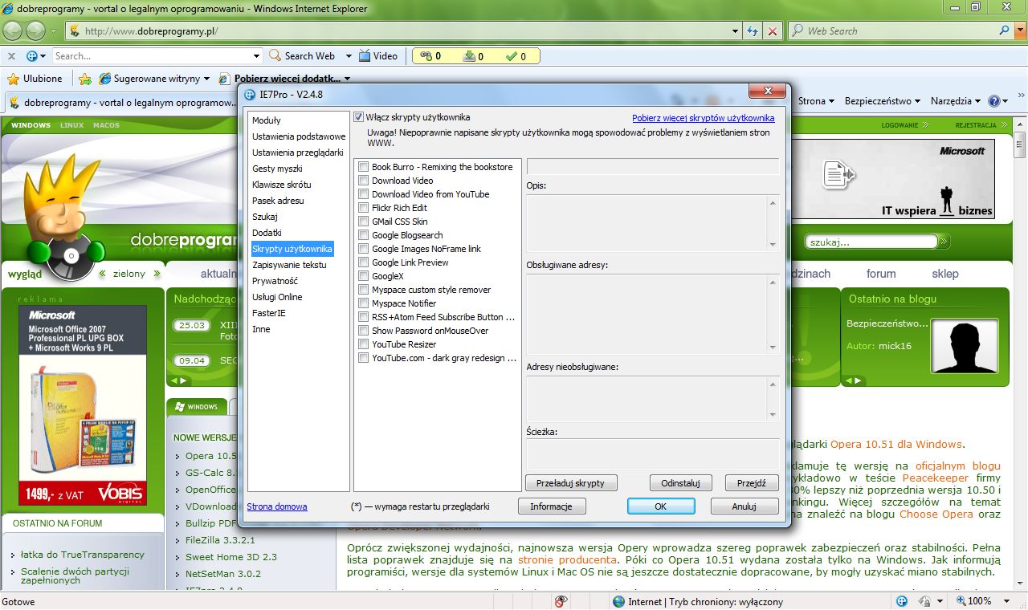Toggle Włącz skrypty użytkownika checkbox
The image size is (1028, 610).
click(359, 117)
